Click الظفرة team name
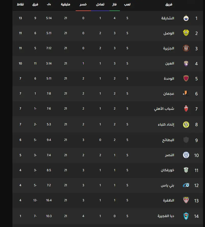 [169, 200]
